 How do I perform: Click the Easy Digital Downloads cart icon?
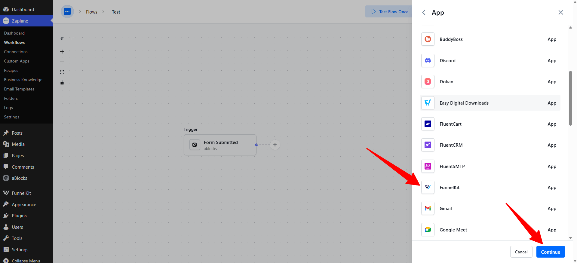click(x=428, y=103)
